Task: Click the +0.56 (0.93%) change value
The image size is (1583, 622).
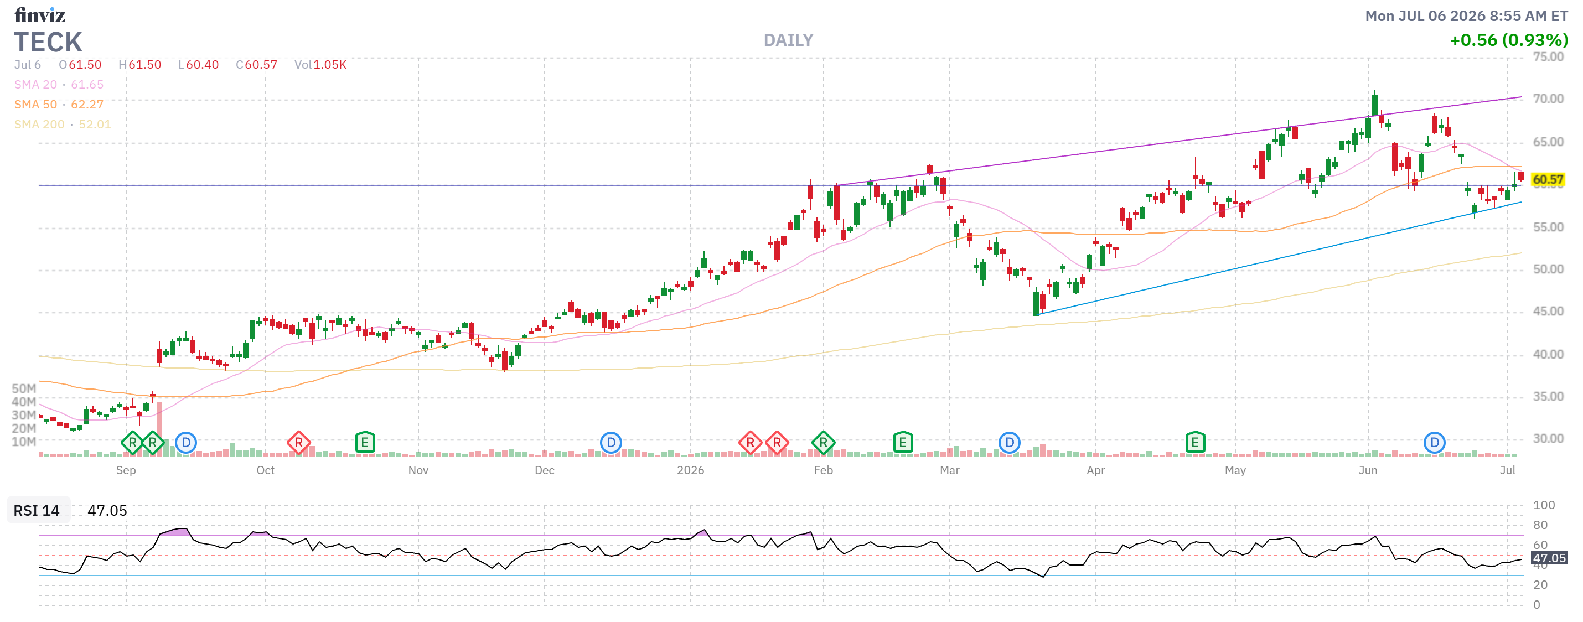Action: click(1509, 40)
